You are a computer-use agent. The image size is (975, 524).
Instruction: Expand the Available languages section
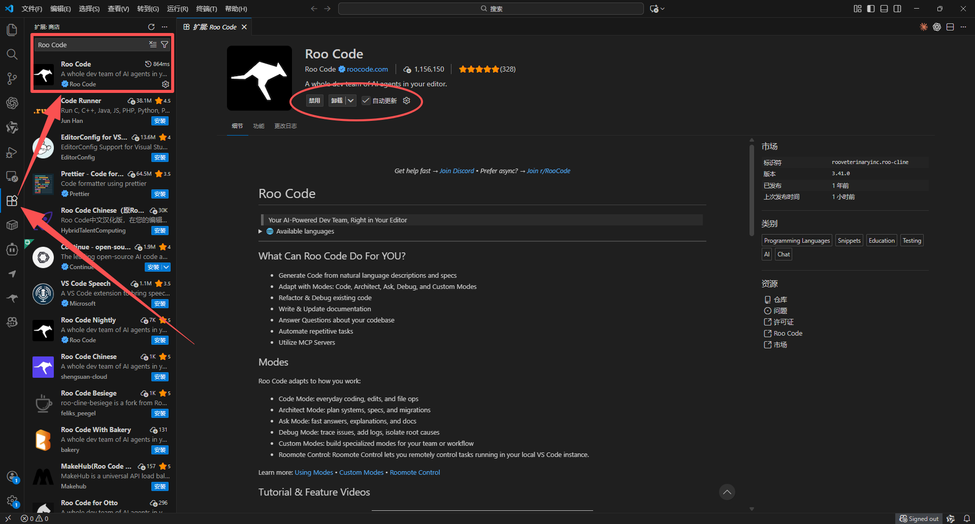pyautogui.click(x=261, y=232)
